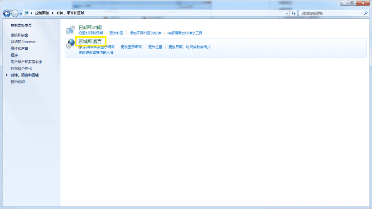Open recent pages dropdown next to forward button
372x209 pixels.
pos(21,13)
